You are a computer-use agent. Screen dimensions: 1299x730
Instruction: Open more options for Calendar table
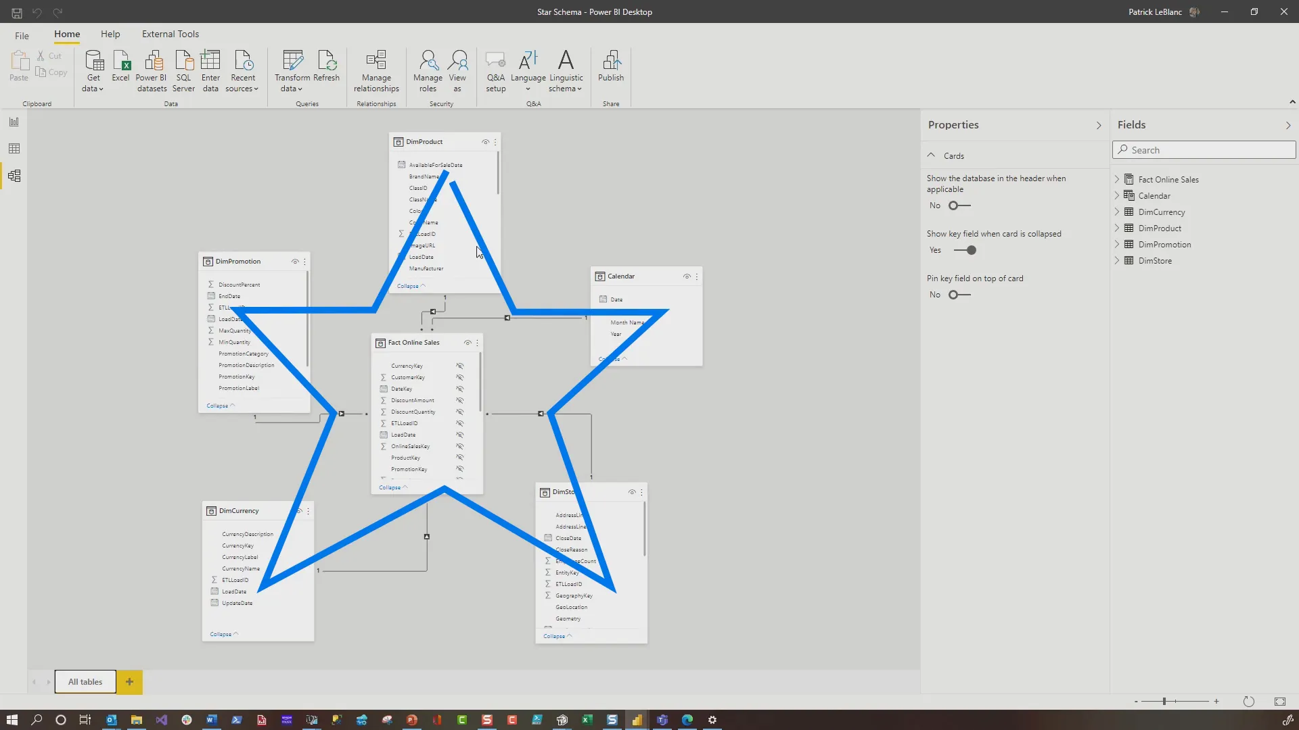click(697, 276)
